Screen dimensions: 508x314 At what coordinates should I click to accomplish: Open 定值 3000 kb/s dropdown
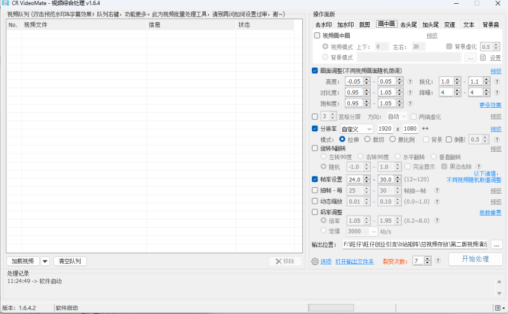(x=362, y=232)
